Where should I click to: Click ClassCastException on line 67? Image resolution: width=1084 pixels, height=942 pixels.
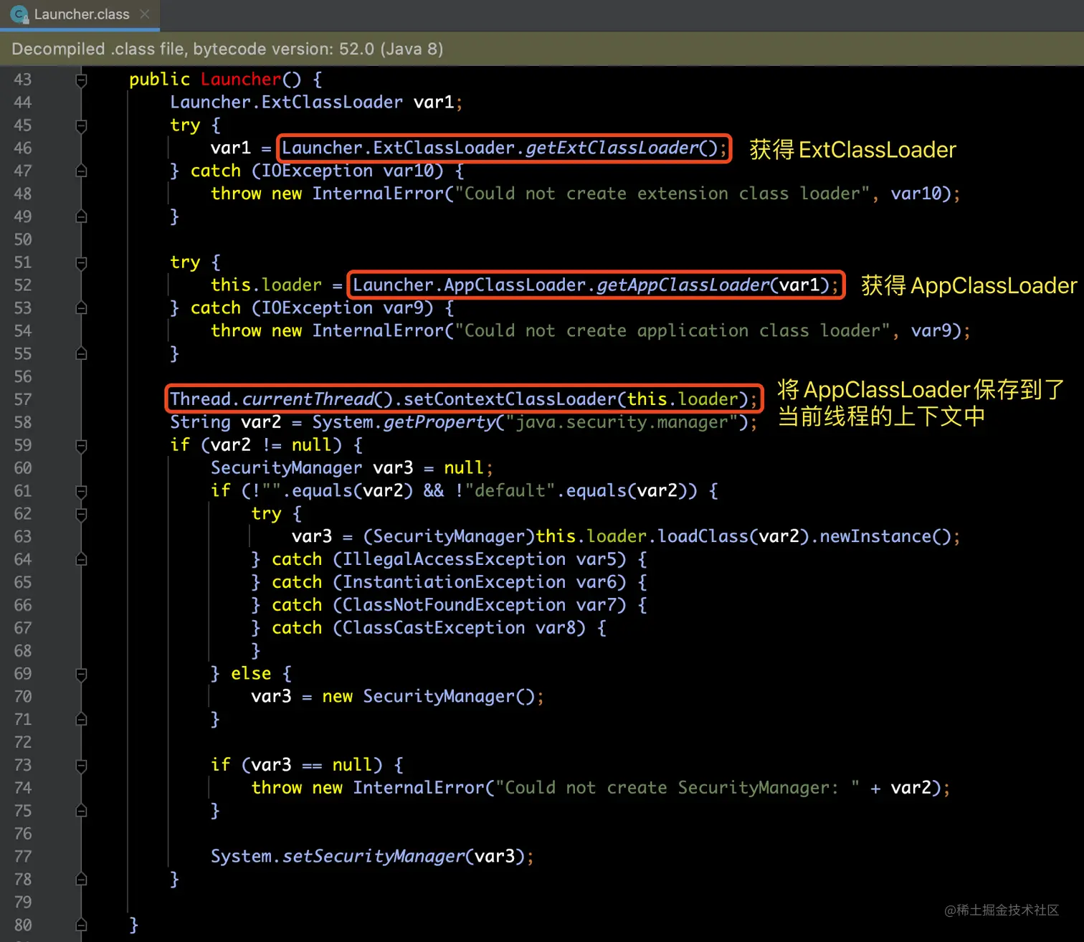[x=434, y=628]
